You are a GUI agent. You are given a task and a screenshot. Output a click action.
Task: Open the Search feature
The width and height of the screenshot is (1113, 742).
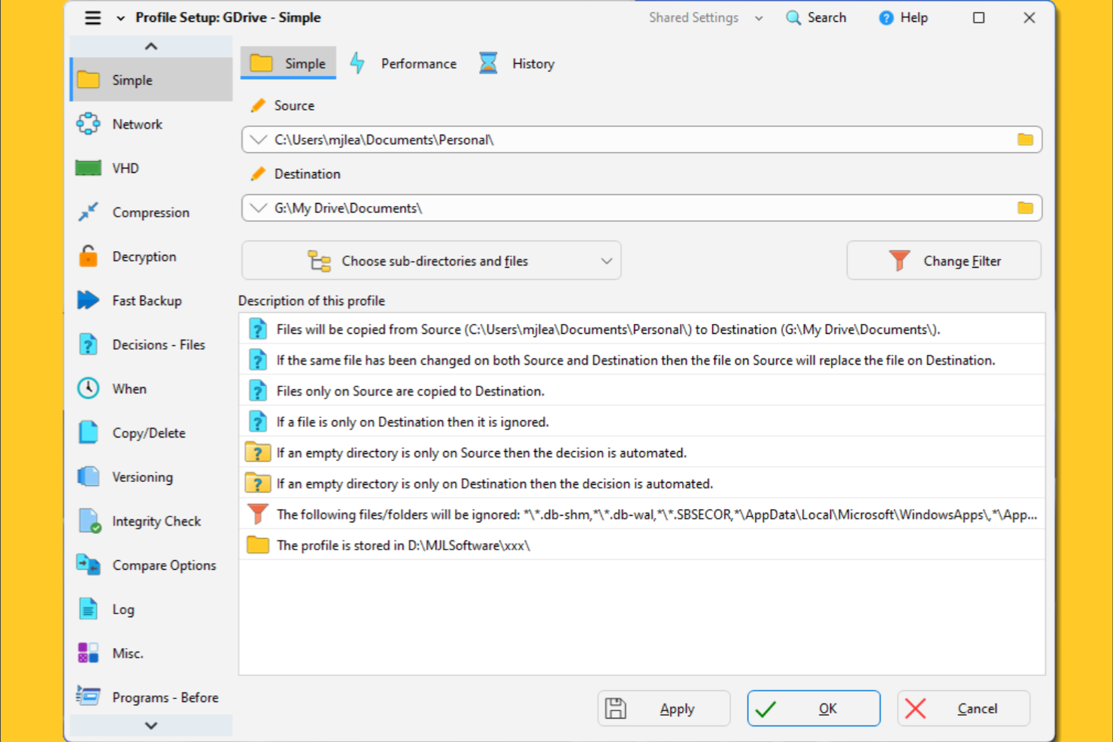tap(816, 17)
